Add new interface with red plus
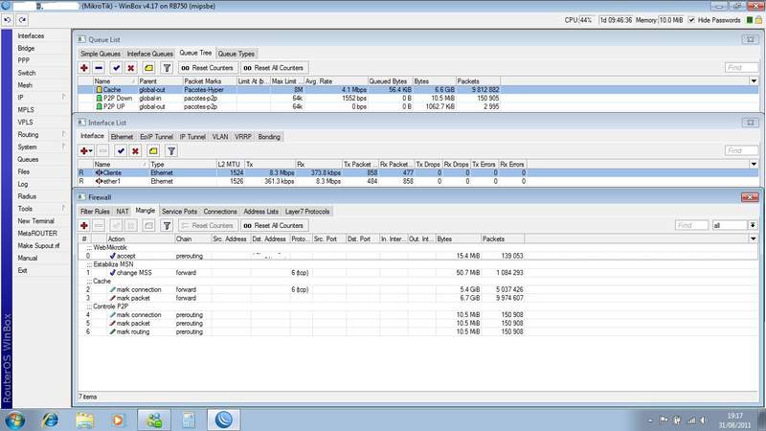The height and width of the screenshot is (431, 766). click(84, 151)
